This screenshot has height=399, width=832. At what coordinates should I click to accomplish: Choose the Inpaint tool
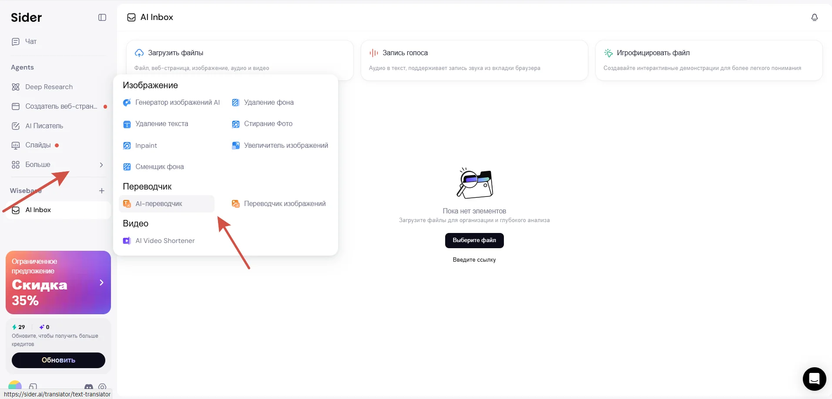coord(140,146)
